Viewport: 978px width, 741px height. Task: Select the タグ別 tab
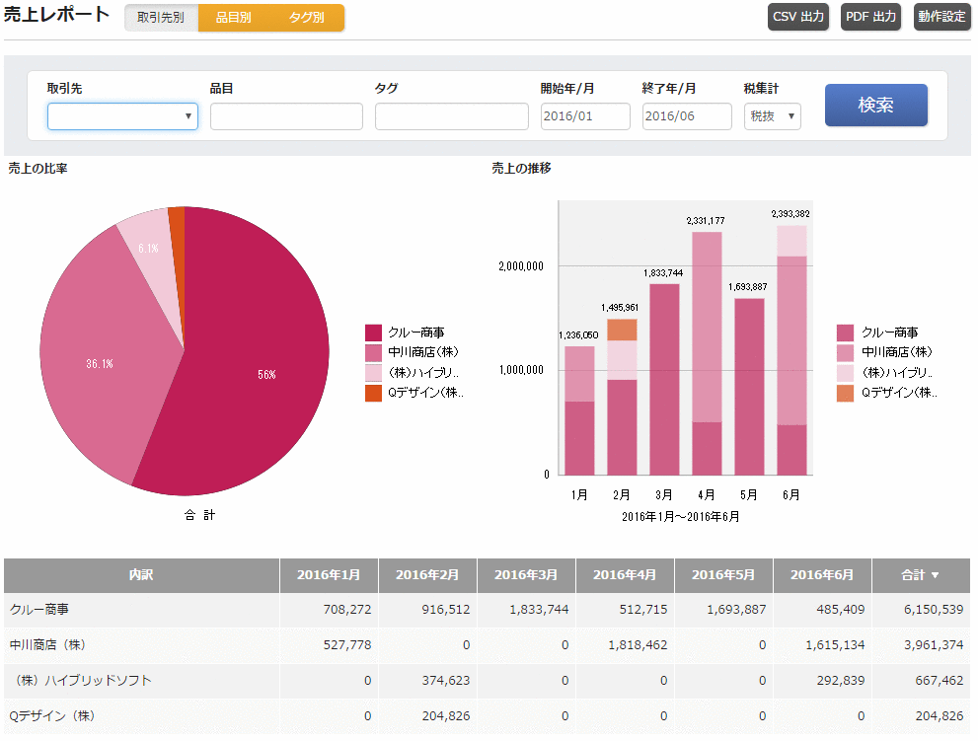pos(306,18)
